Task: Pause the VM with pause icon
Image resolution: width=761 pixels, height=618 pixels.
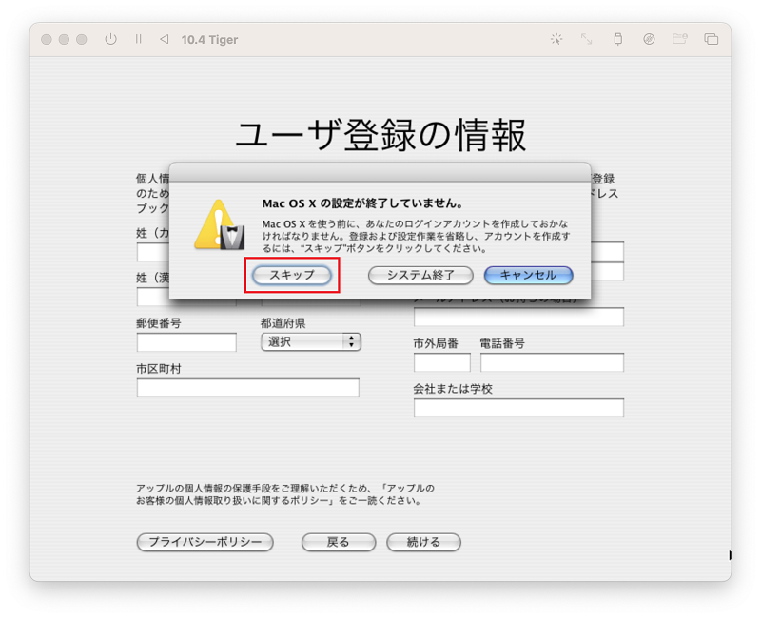Action: pos(138,39)
